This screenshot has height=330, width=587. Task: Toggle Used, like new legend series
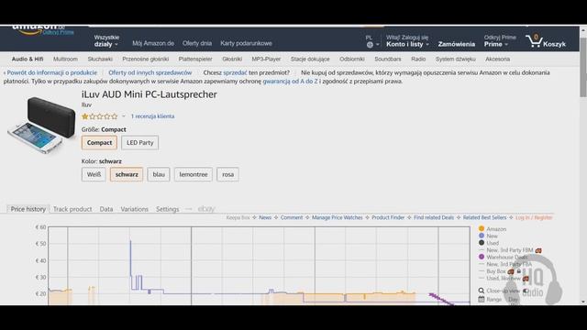pyautogui.click(x=500, y=279)
